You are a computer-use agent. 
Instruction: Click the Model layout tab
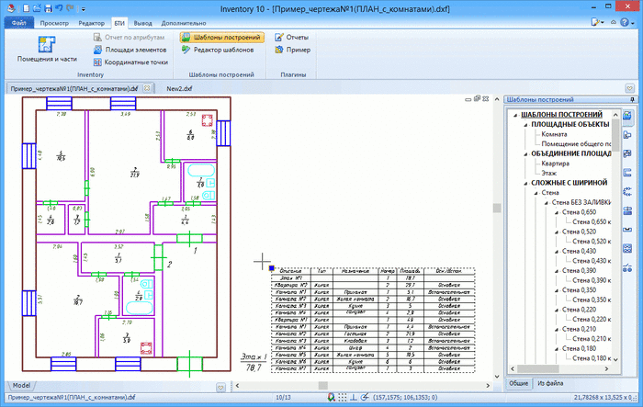21,385
